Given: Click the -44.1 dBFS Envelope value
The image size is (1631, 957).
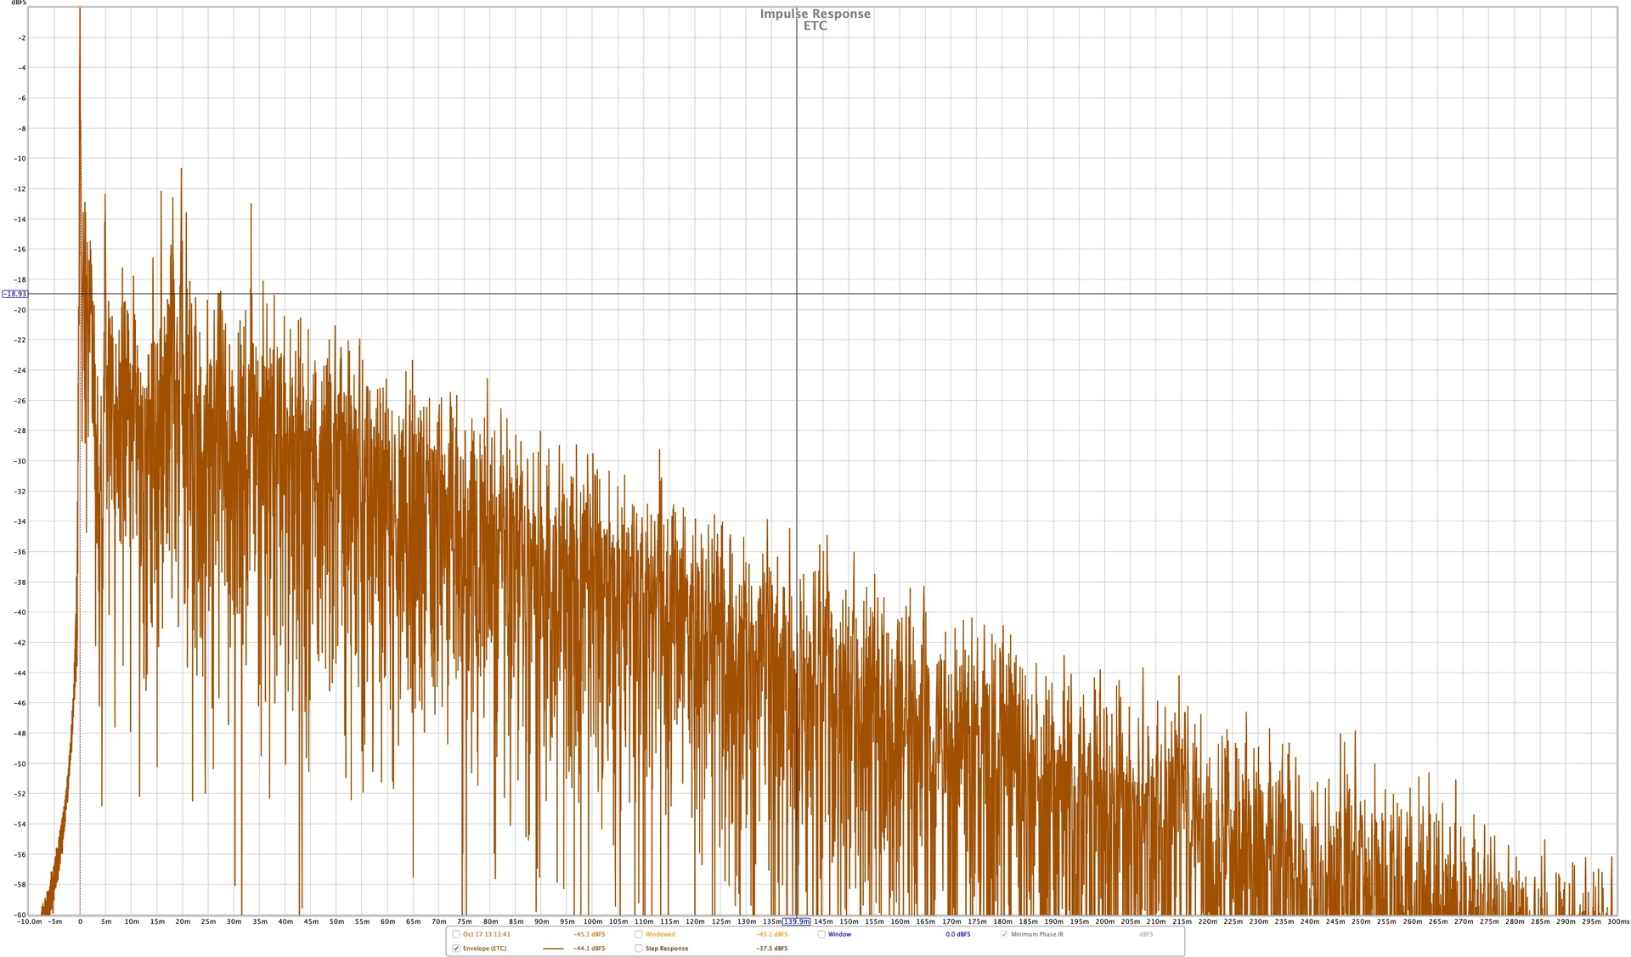Looking at the screenshot, I should point(589,949).
